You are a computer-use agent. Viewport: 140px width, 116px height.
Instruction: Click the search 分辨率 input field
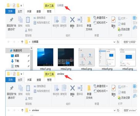(129, 42)
